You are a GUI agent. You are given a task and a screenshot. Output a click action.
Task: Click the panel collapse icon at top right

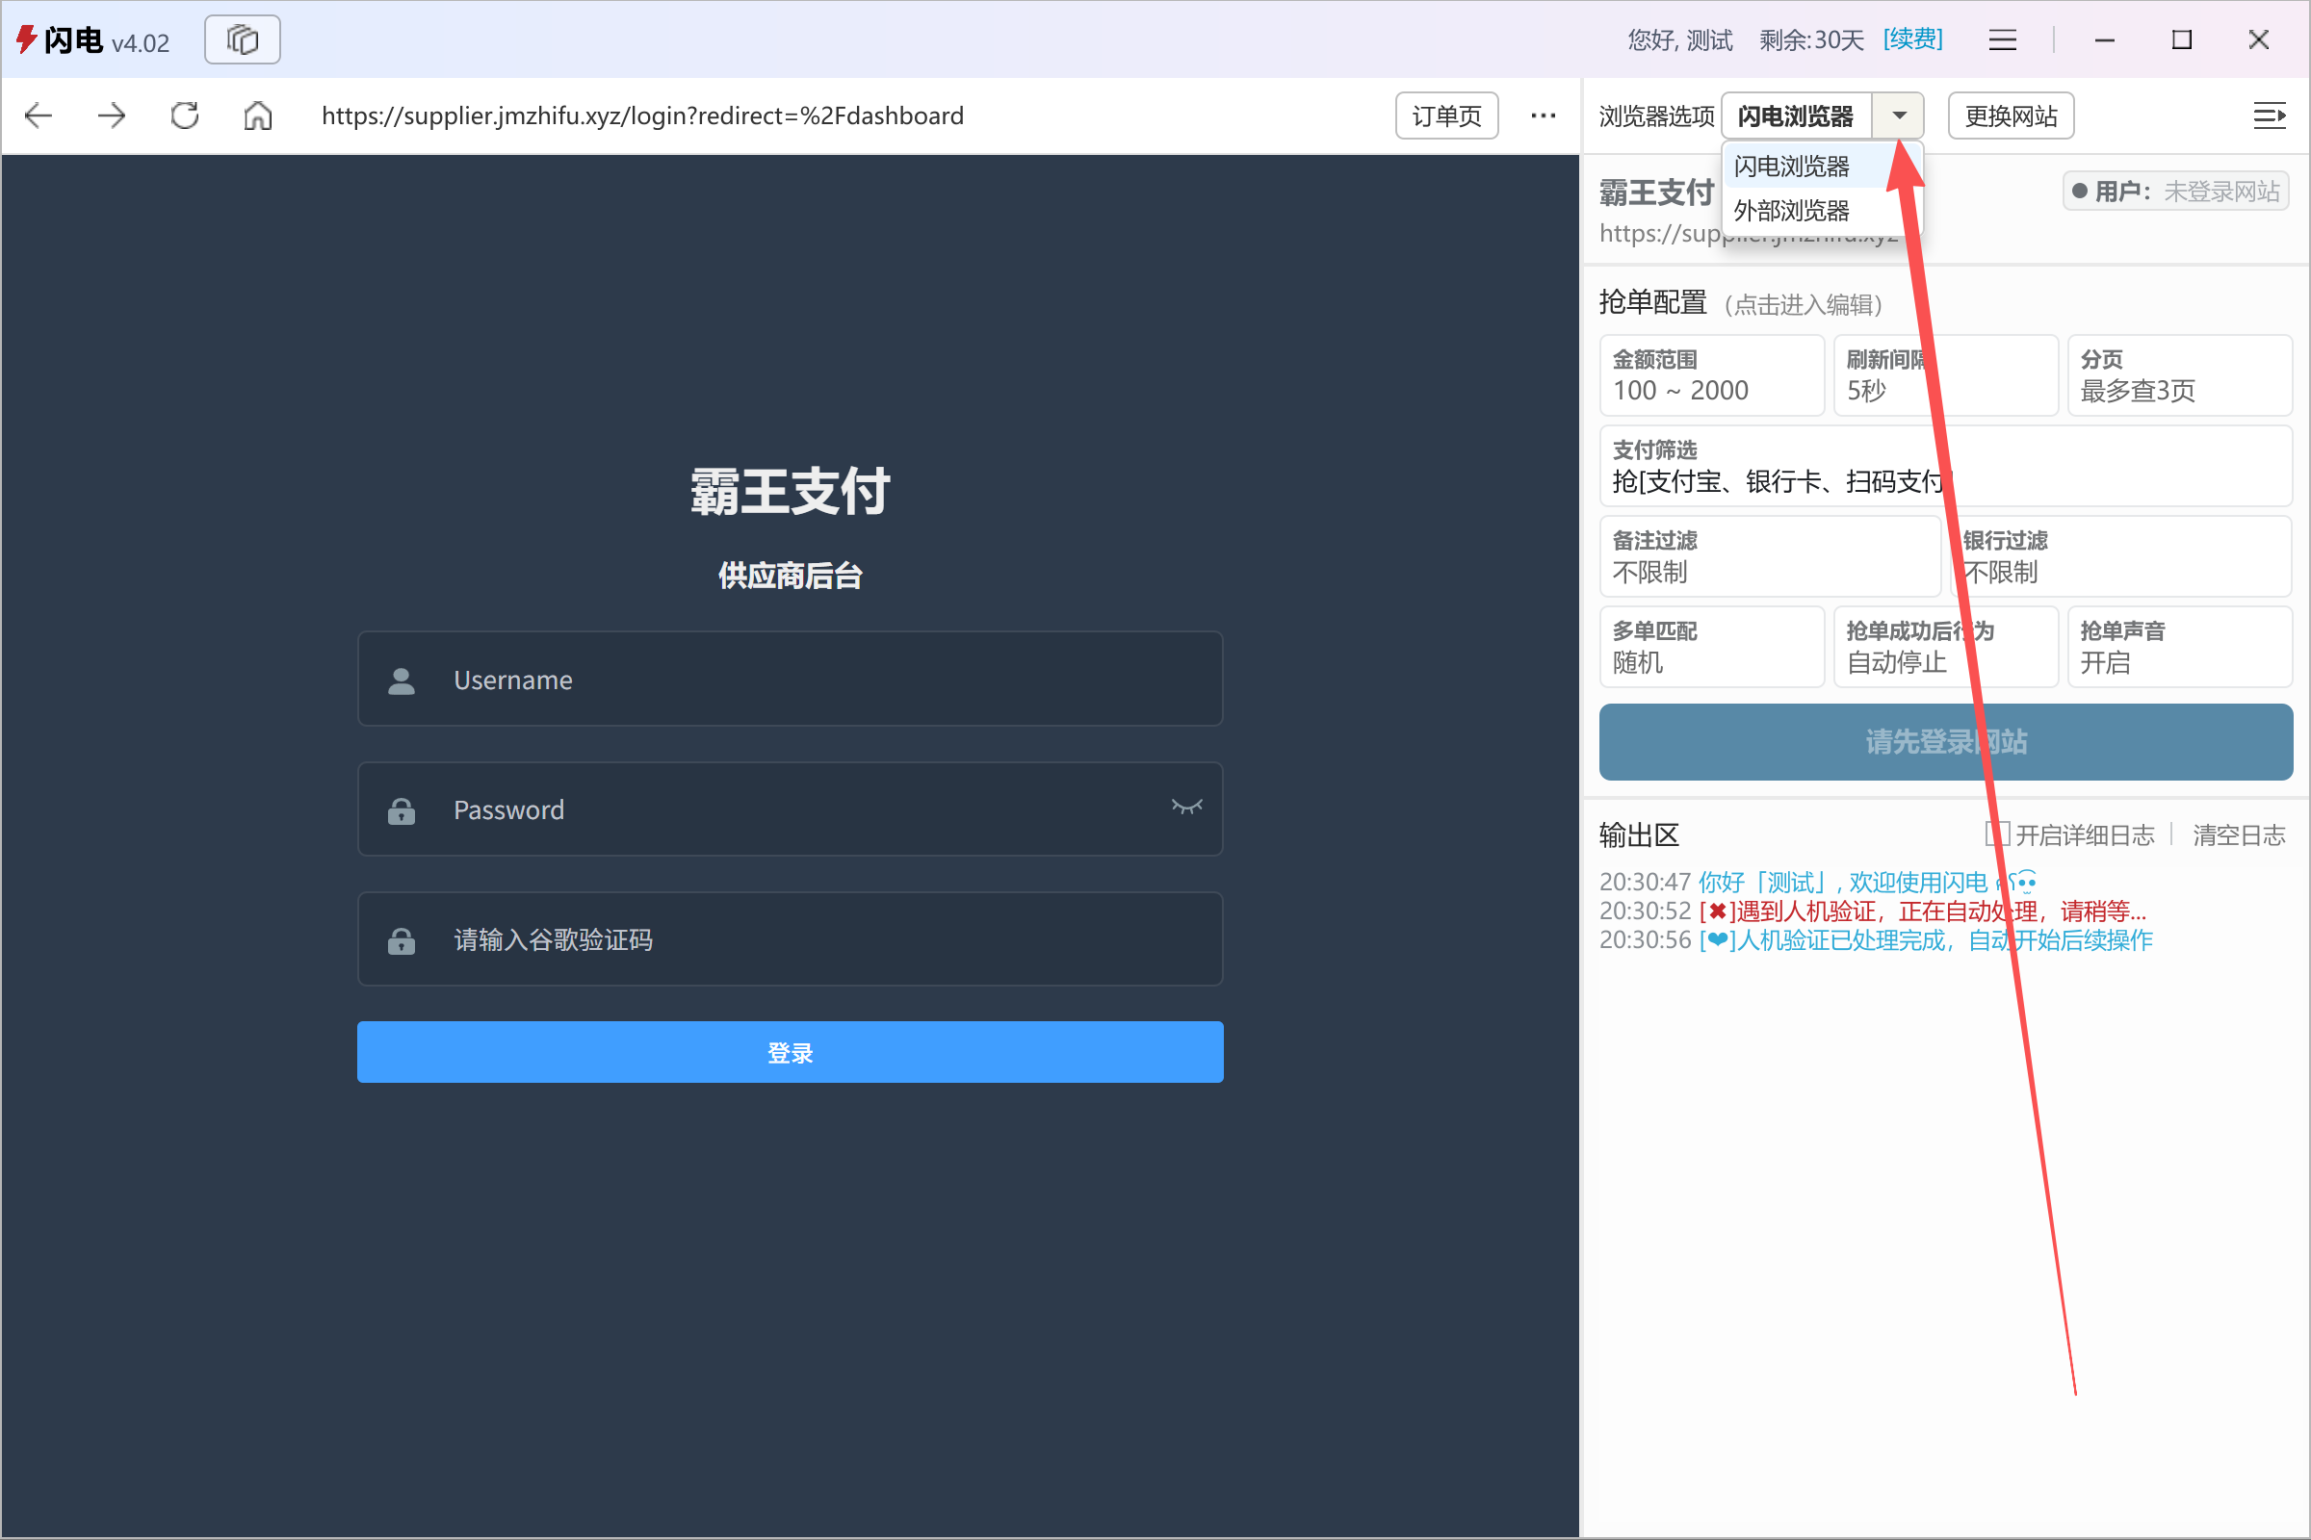pos(2270,115)
